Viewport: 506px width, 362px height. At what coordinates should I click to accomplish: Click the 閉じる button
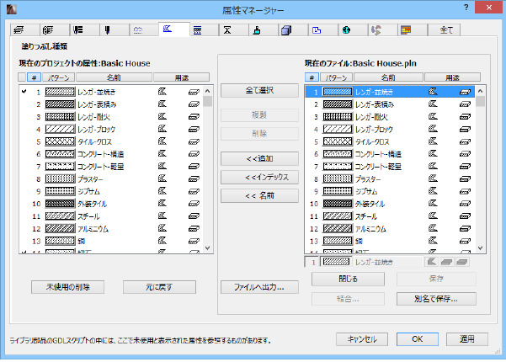(348, 279)
